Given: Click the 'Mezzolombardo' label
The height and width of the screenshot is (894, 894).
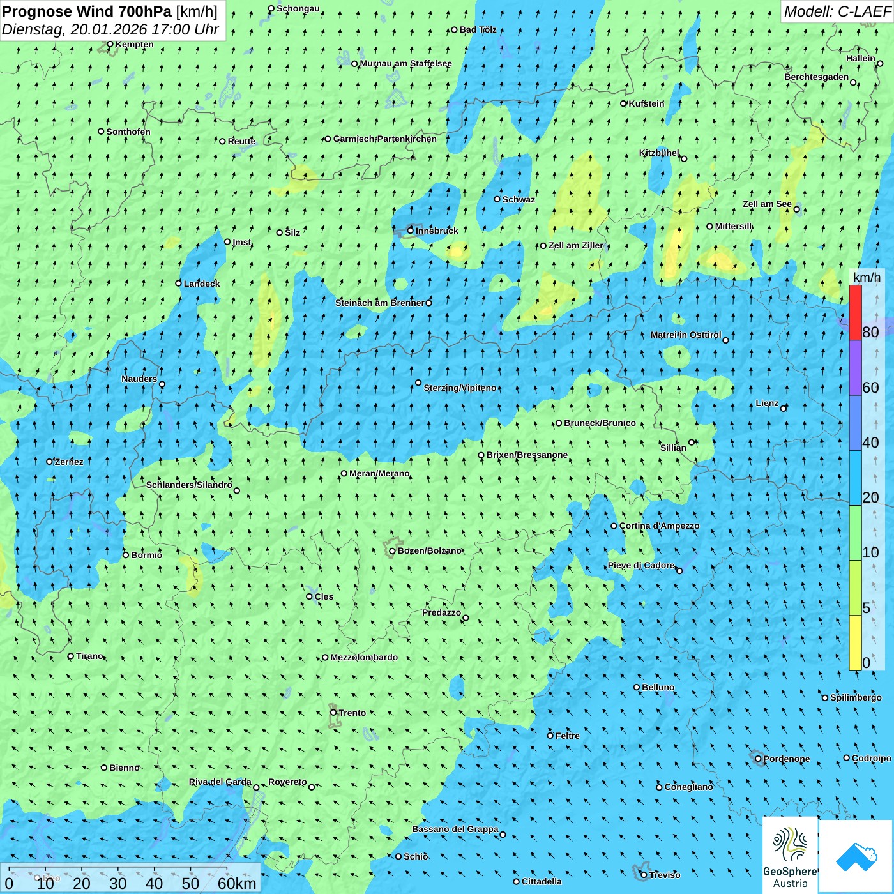Looking at the screenshot, I should (x=364, y=657).
